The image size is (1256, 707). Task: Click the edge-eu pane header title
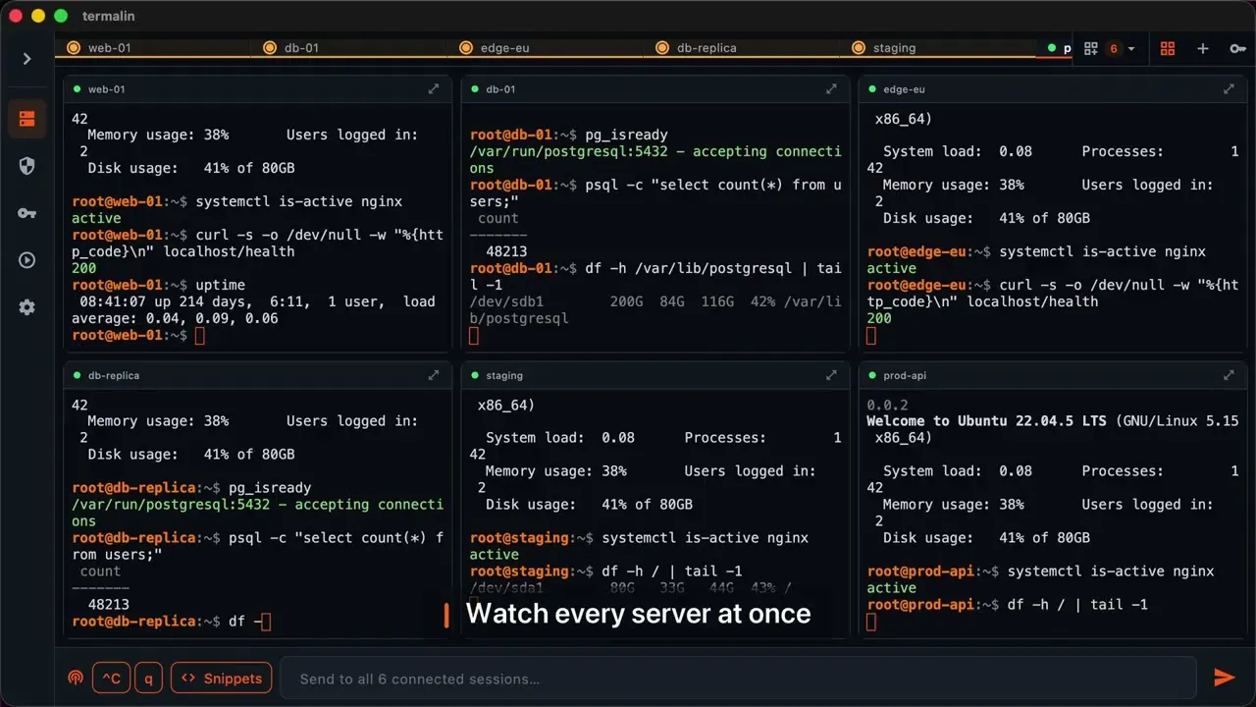coord(904,89)
